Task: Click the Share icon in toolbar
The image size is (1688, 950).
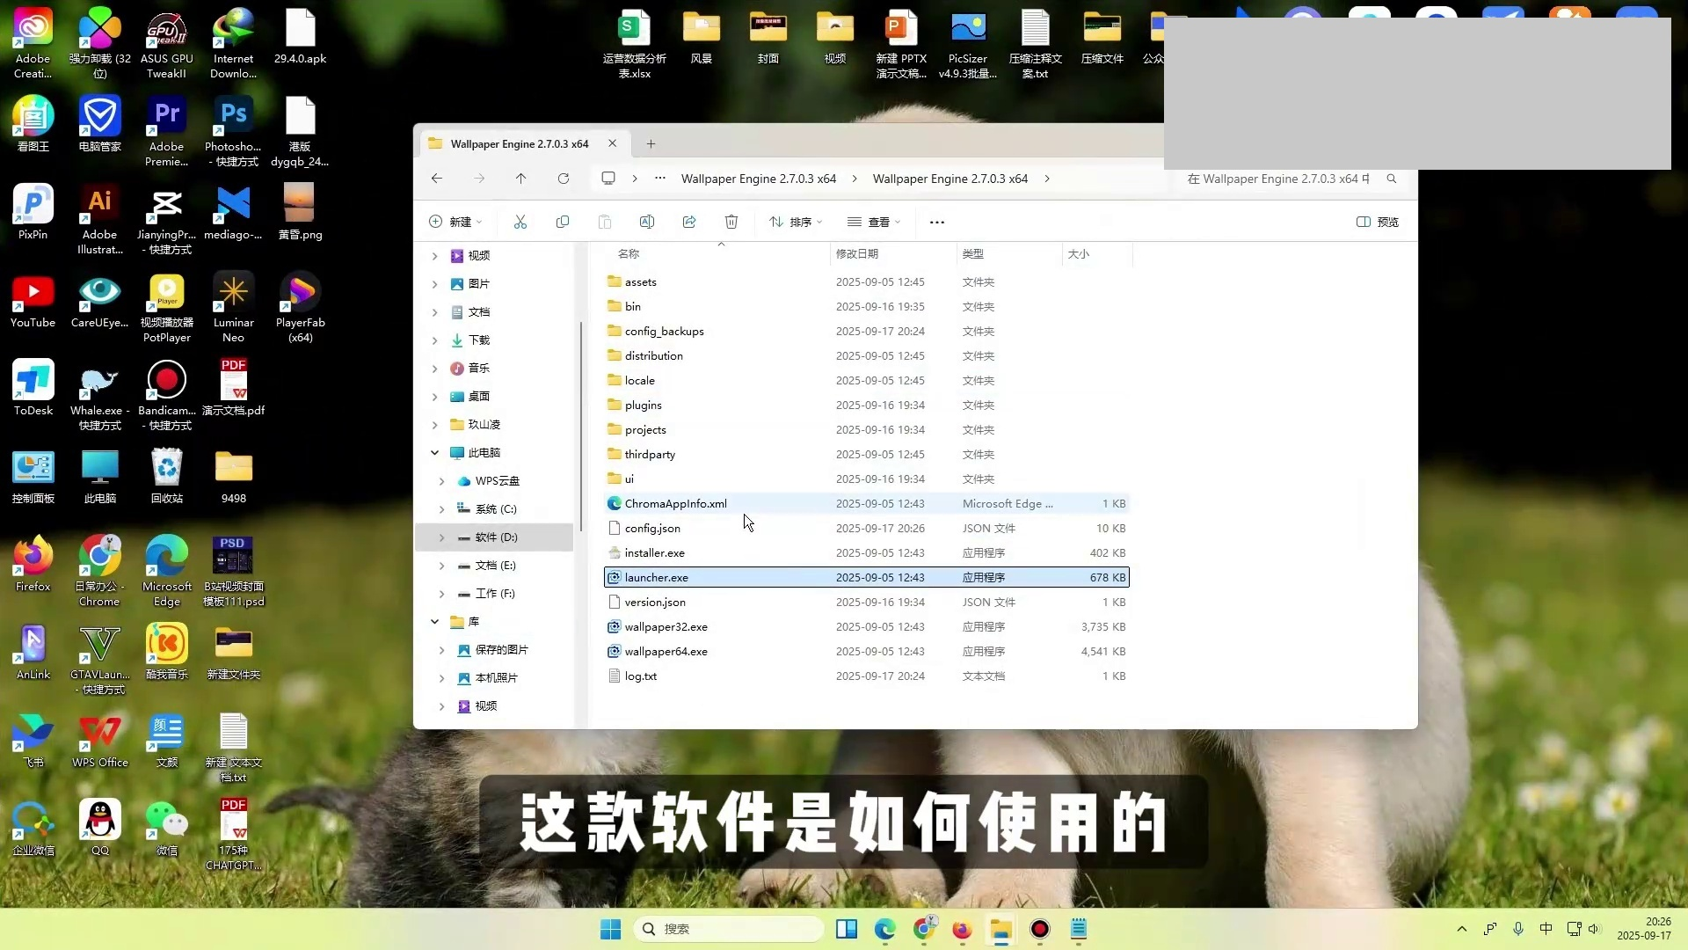Action: (x=689, y=222)
